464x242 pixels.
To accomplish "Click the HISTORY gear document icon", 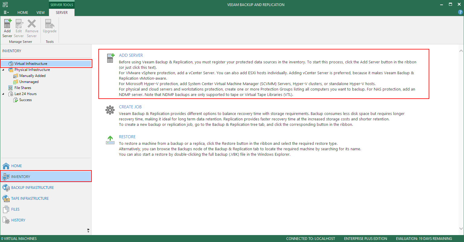I will click(x=6, y=220).
